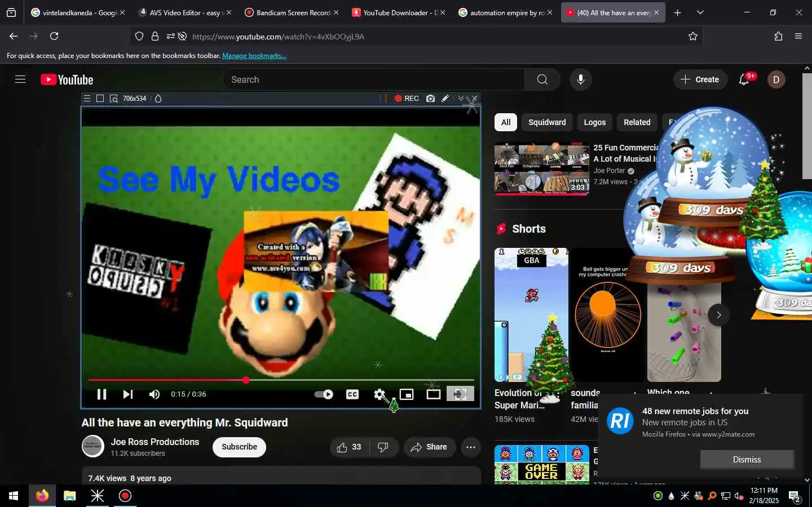Viewport: 812px width, 507px height.
Task: Mute the video volume
Action: click(154, 394)
